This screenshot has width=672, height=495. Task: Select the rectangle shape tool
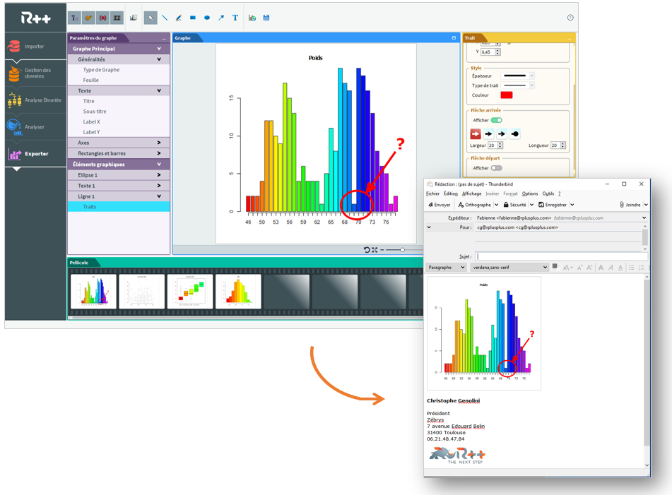[x=193, y=18]
